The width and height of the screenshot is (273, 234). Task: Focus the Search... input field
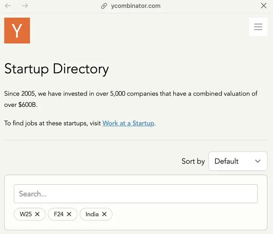click(136, 194)
